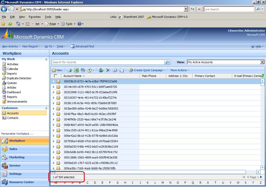The width and height of the screenshot is (266, 187).
Task: Click the green refresh icon in the grid header
Action: (x=263, y=76)
